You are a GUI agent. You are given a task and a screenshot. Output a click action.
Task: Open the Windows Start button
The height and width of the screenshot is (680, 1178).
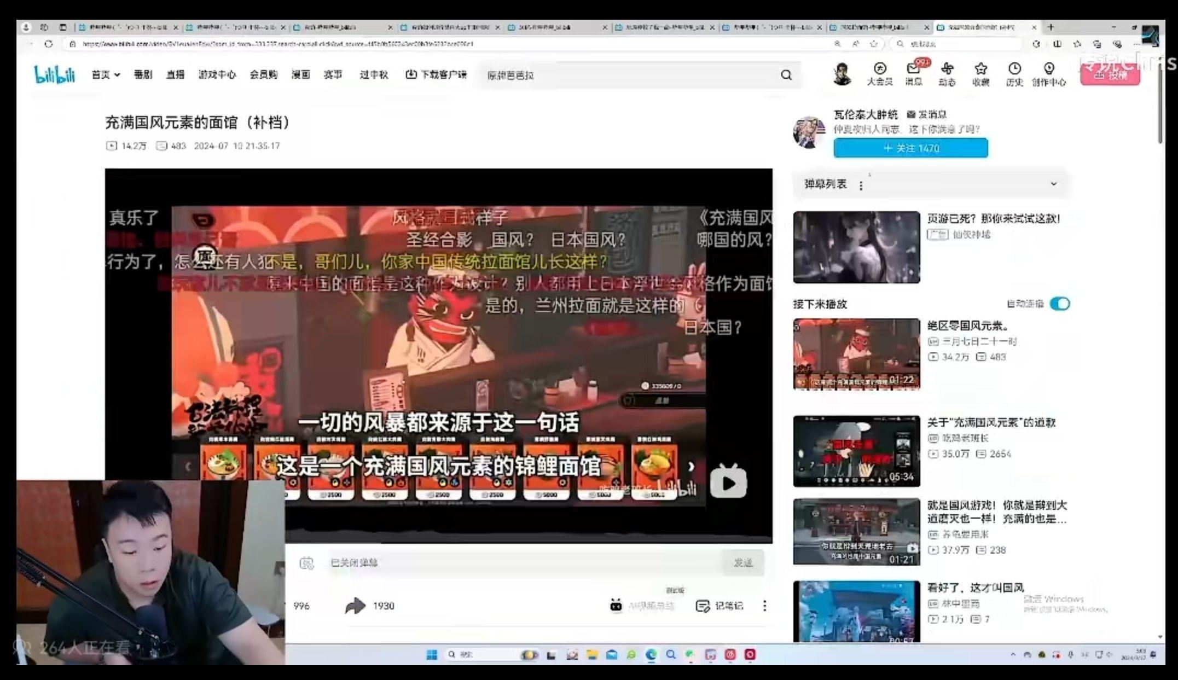coord(432,654)
